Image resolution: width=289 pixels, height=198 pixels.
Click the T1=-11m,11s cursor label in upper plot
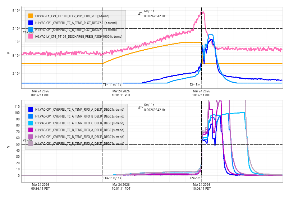112,85
